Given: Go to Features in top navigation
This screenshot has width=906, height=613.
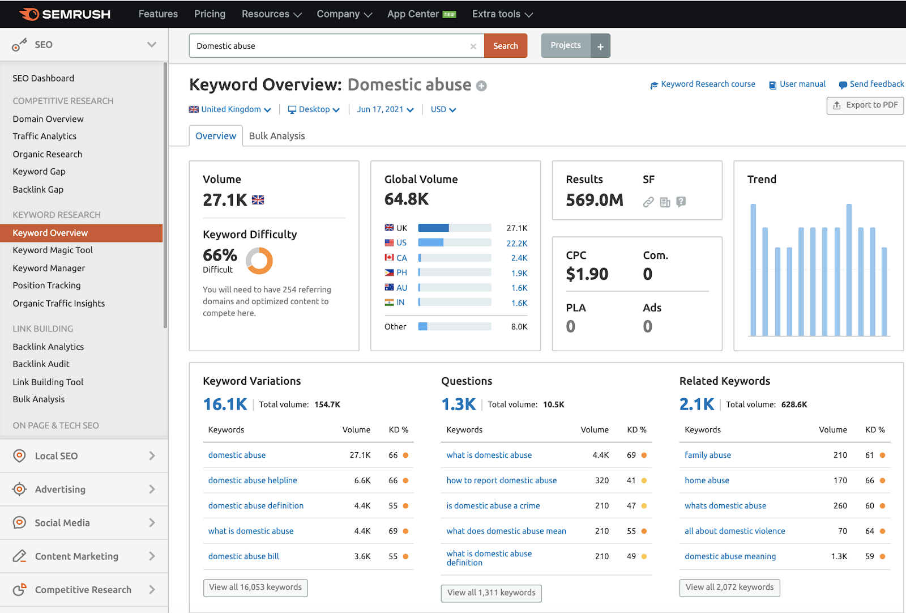Looking at the screenshot, I should [x=158, y=14].
